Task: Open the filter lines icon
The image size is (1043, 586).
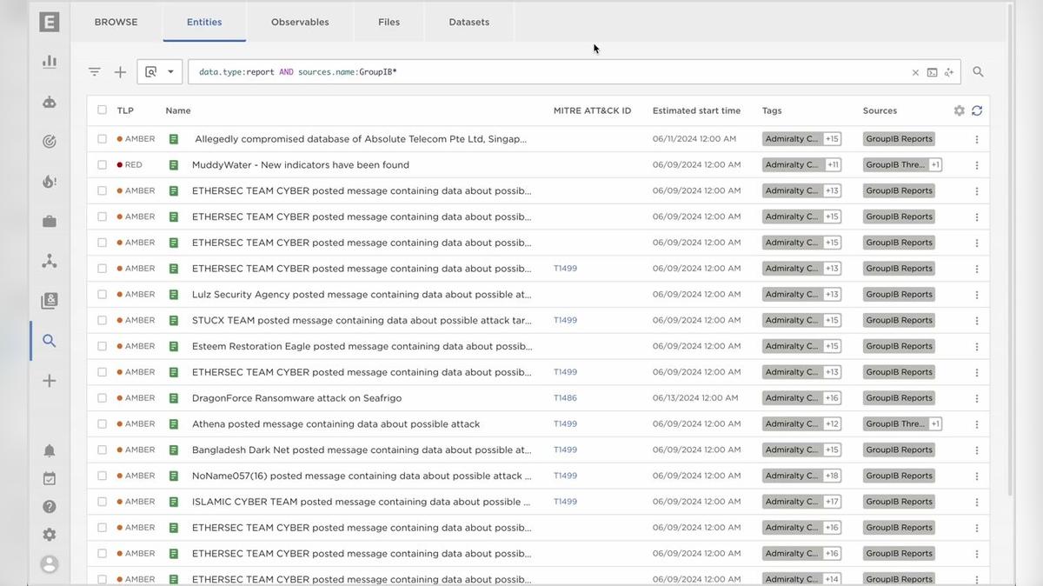Action: pyautogui.click(x=95, y=72)
